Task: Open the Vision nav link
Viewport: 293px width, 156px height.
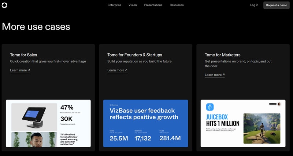Action: click(x=133, y=5)
